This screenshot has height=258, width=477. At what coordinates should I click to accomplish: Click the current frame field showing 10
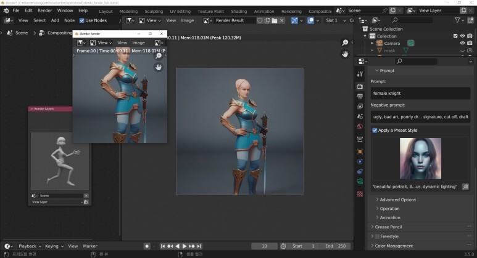click(264, 246)
